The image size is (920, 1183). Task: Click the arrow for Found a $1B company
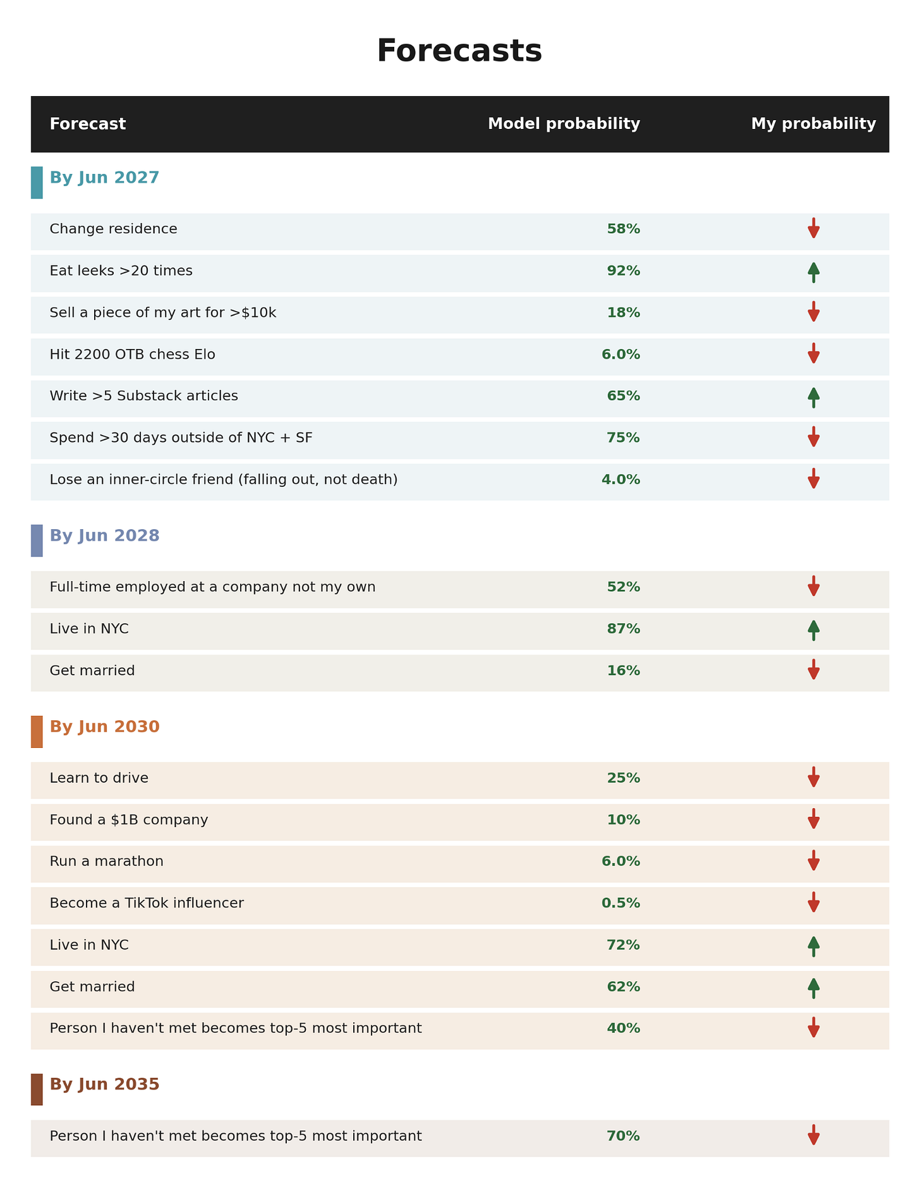click(x=813, y=819)
